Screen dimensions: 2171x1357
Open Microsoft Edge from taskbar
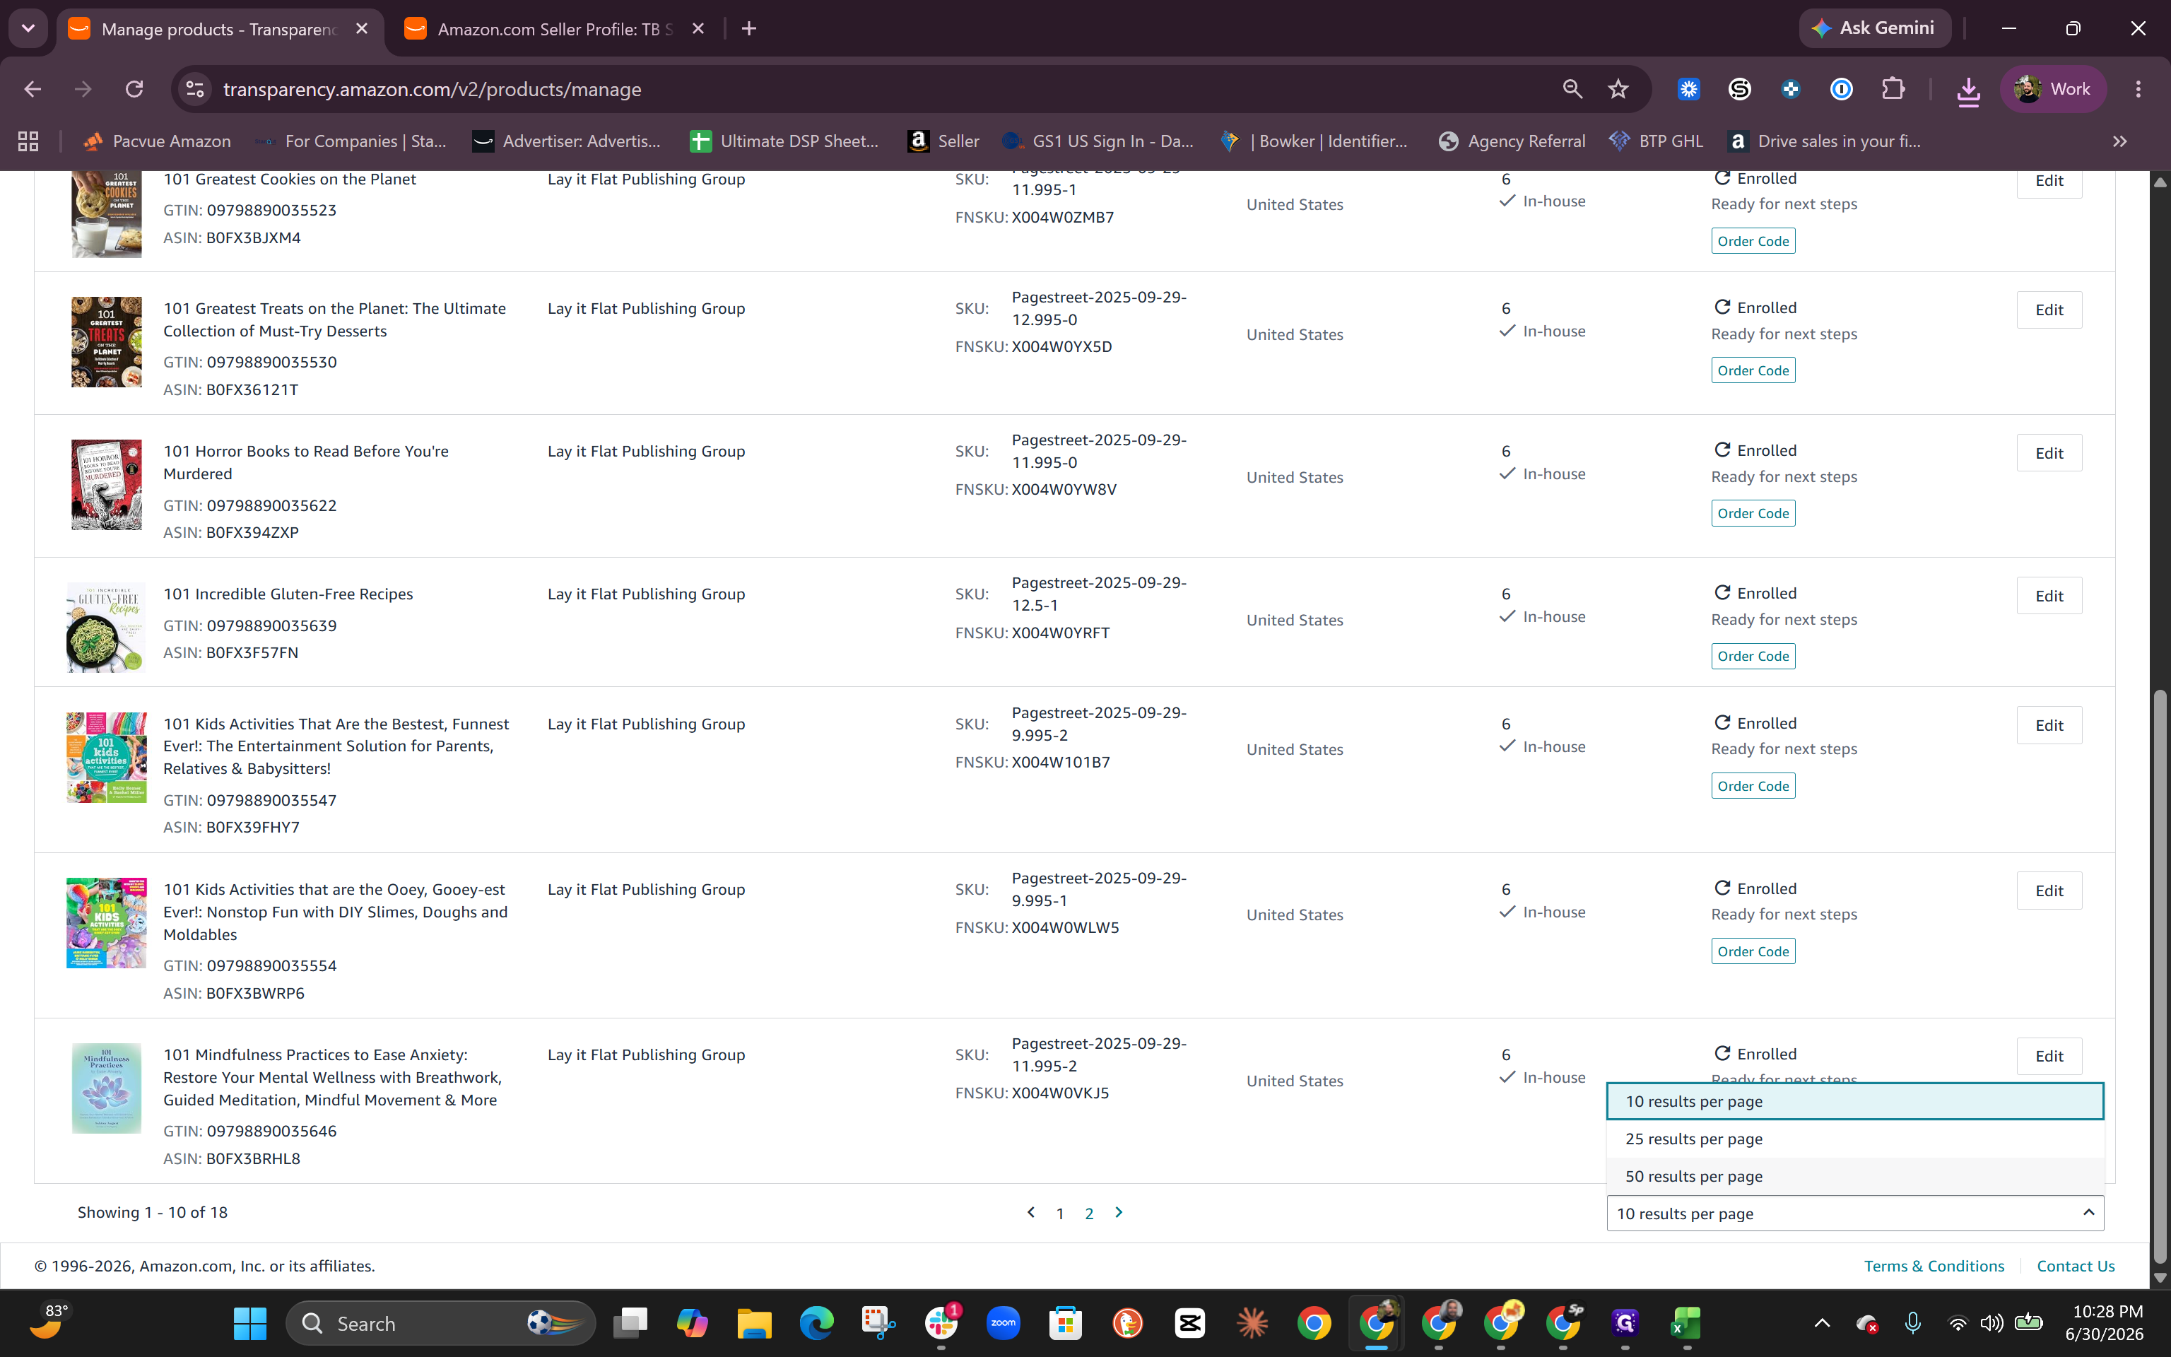click(x=816, y=1323)
